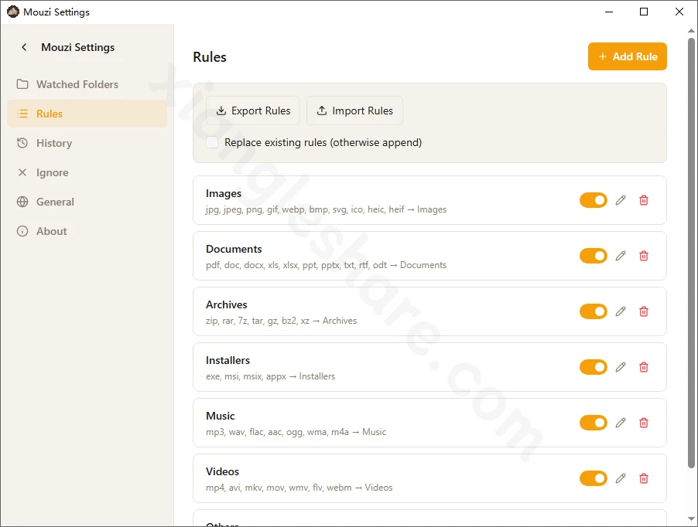Delete the Images rule
The image size is (698, 527).
[x=644, y=200]
